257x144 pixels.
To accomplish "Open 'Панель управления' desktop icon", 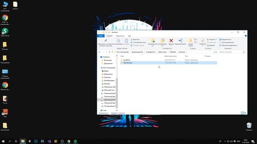I will [5, 74].
